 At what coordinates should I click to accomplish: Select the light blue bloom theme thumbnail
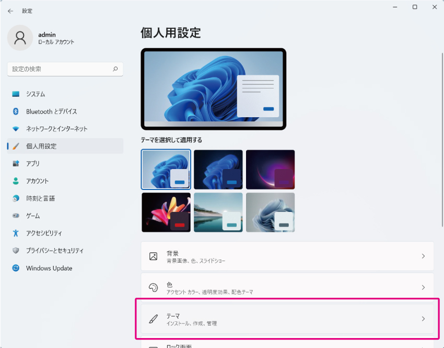[166, 170]
